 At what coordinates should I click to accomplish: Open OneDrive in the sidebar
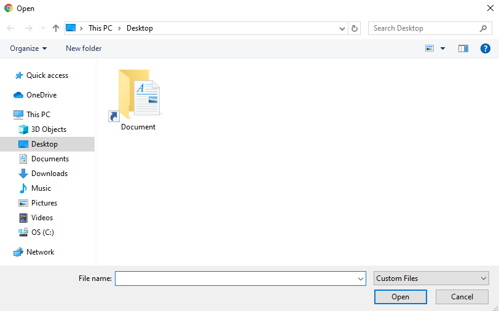point(41,95)
